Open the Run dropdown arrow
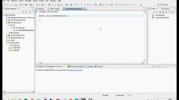Viewport: 179px width, 100px height. [28, 5]
